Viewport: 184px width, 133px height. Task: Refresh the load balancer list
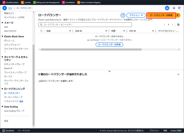123,15
